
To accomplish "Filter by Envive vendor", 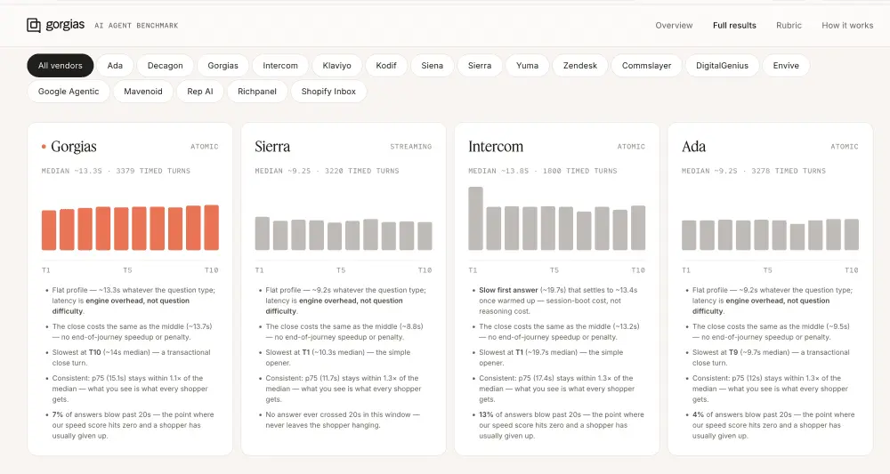I will [x=786, y=66].
